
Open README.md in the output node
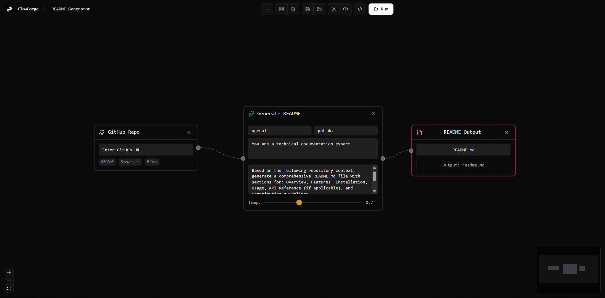(x=463, y=150)
